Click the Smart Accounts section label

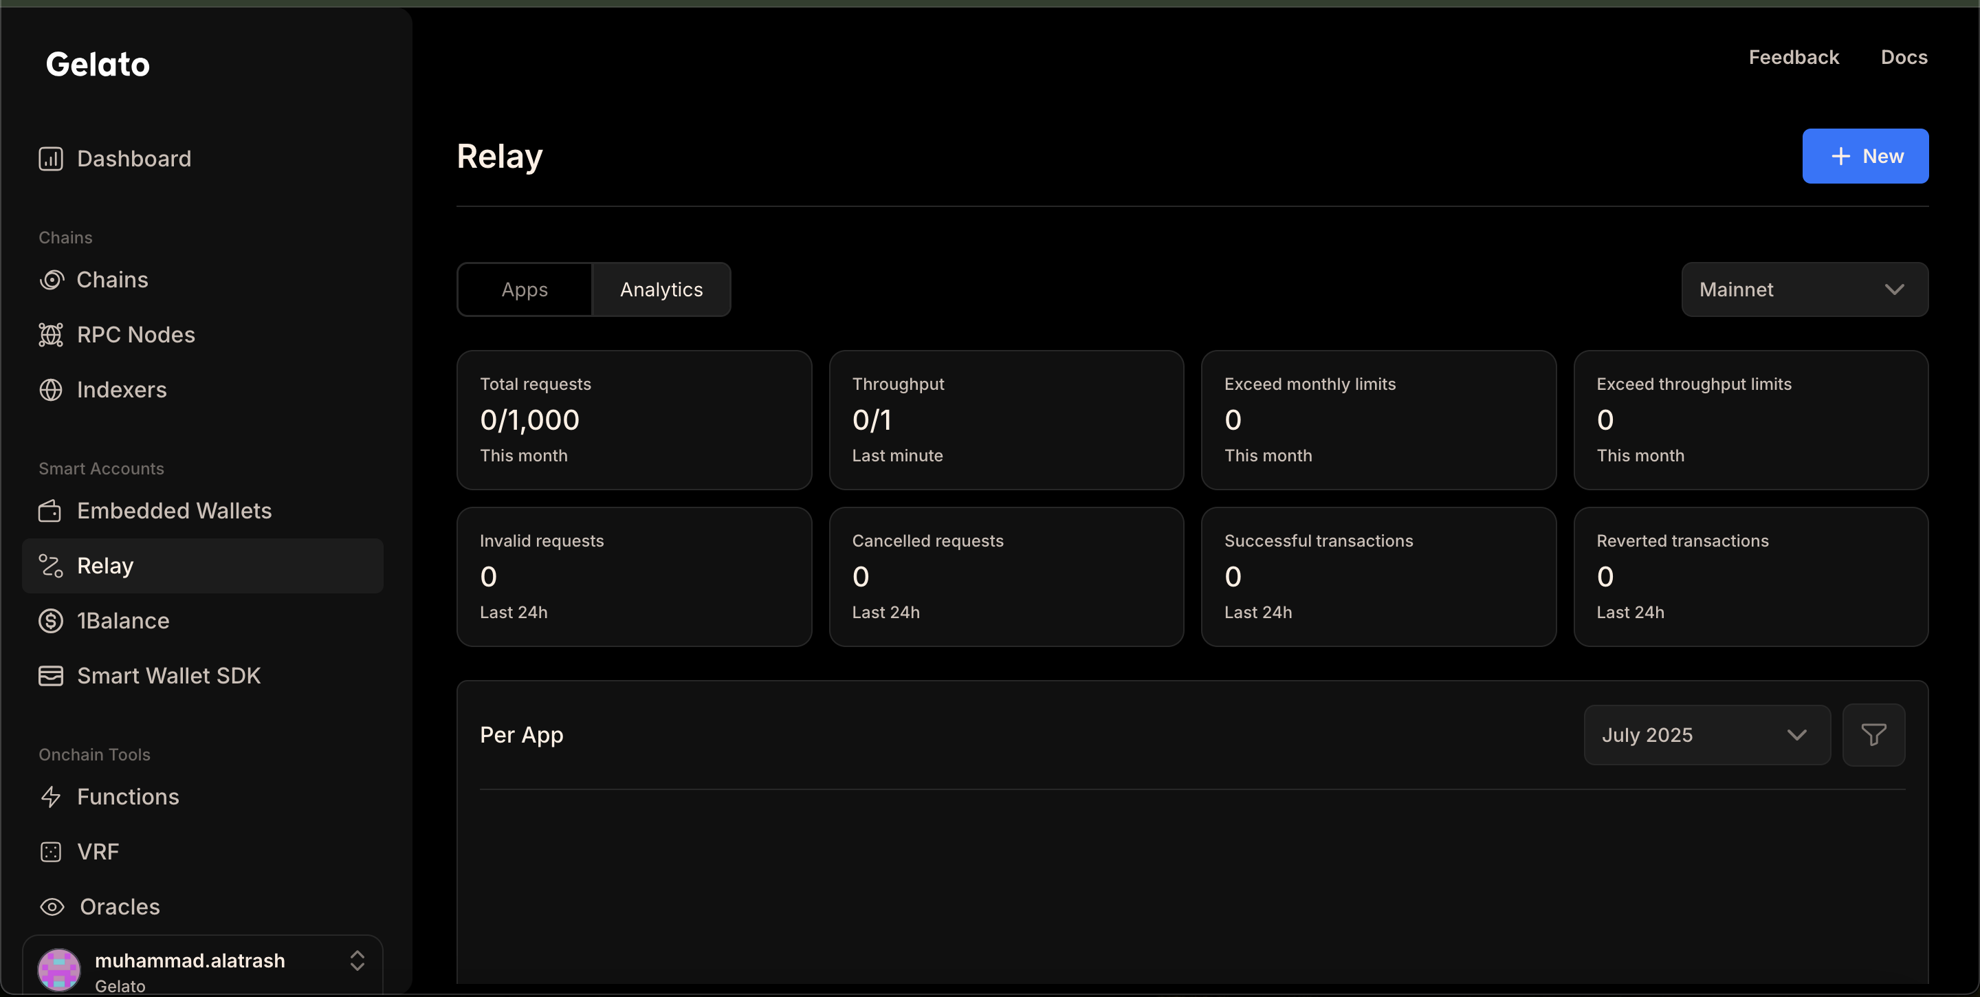click(102, 469)
